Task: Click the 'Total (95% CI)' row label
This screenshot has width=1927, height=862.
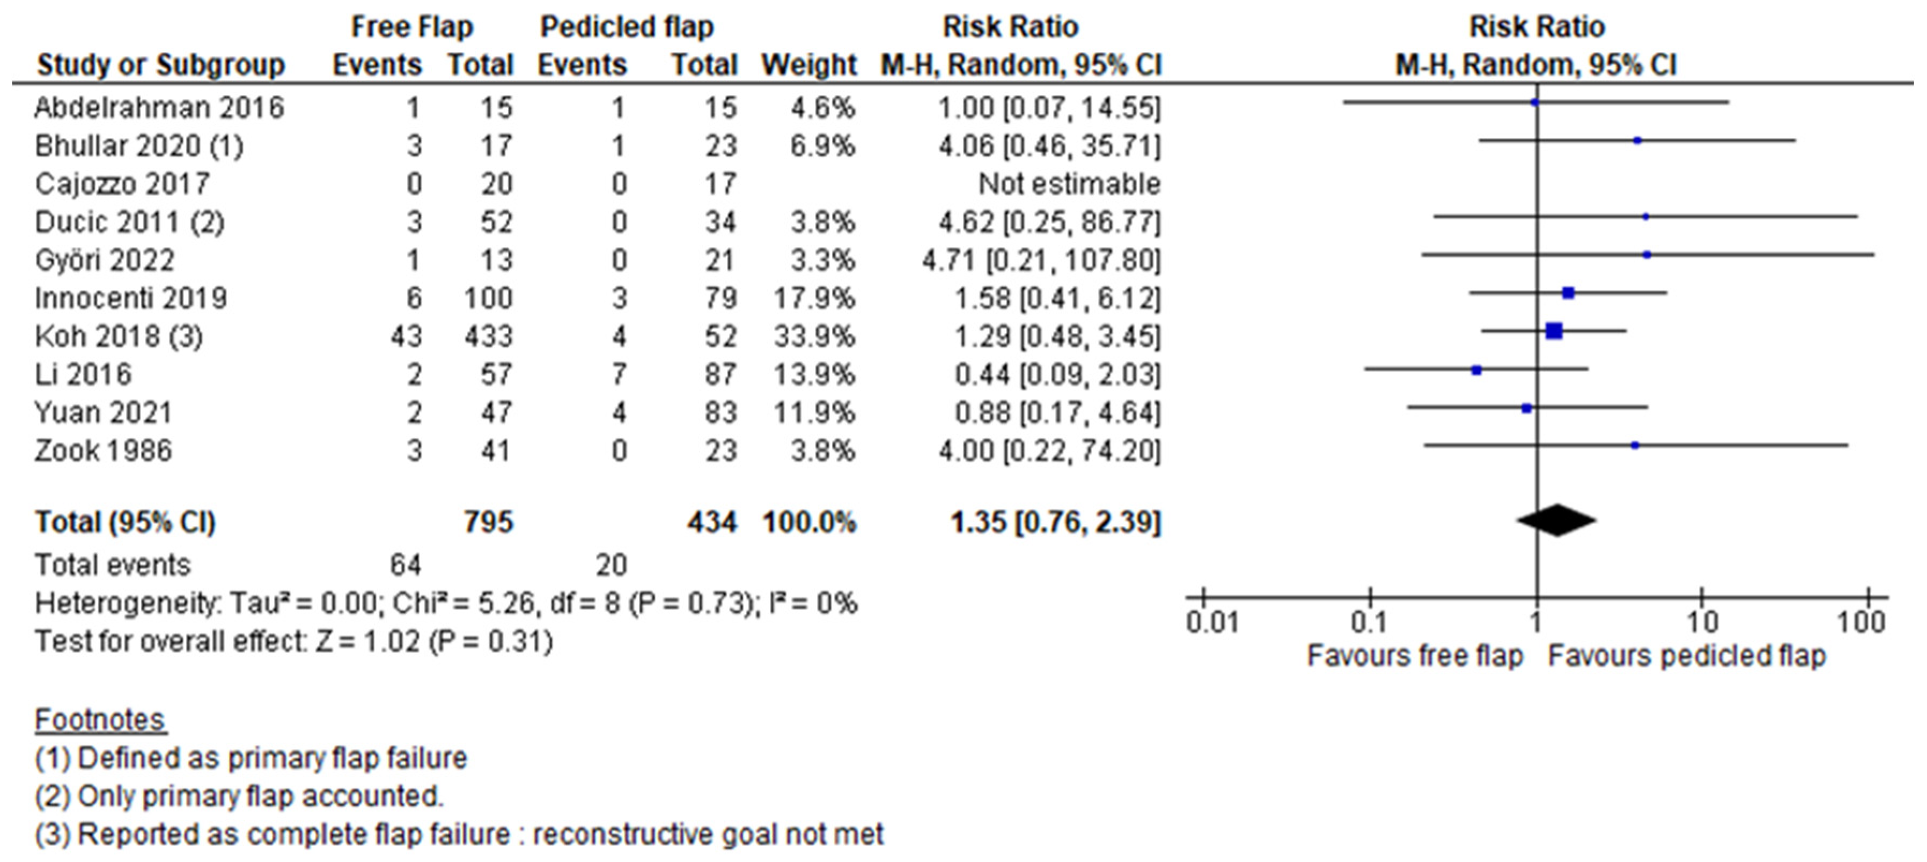Action: pyautogui.click(x=125, y=522)
